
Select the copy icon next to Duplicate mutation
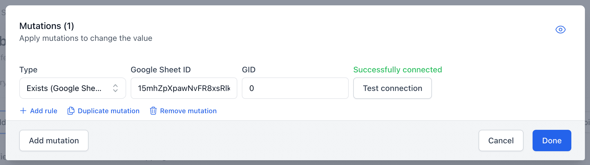71,111
